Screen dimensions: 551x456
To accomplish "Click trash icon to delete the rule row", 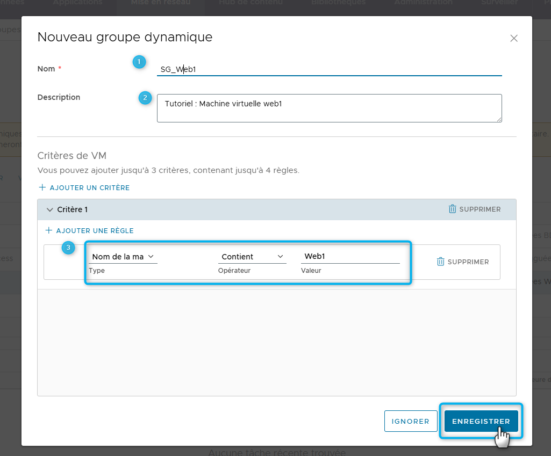I will point(441,262).
